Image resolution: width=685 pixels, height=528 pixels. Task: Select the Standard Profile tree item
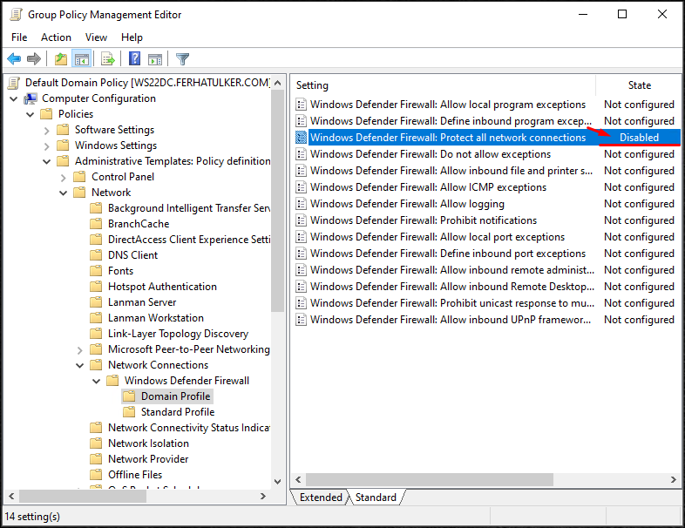click(178, 412)
